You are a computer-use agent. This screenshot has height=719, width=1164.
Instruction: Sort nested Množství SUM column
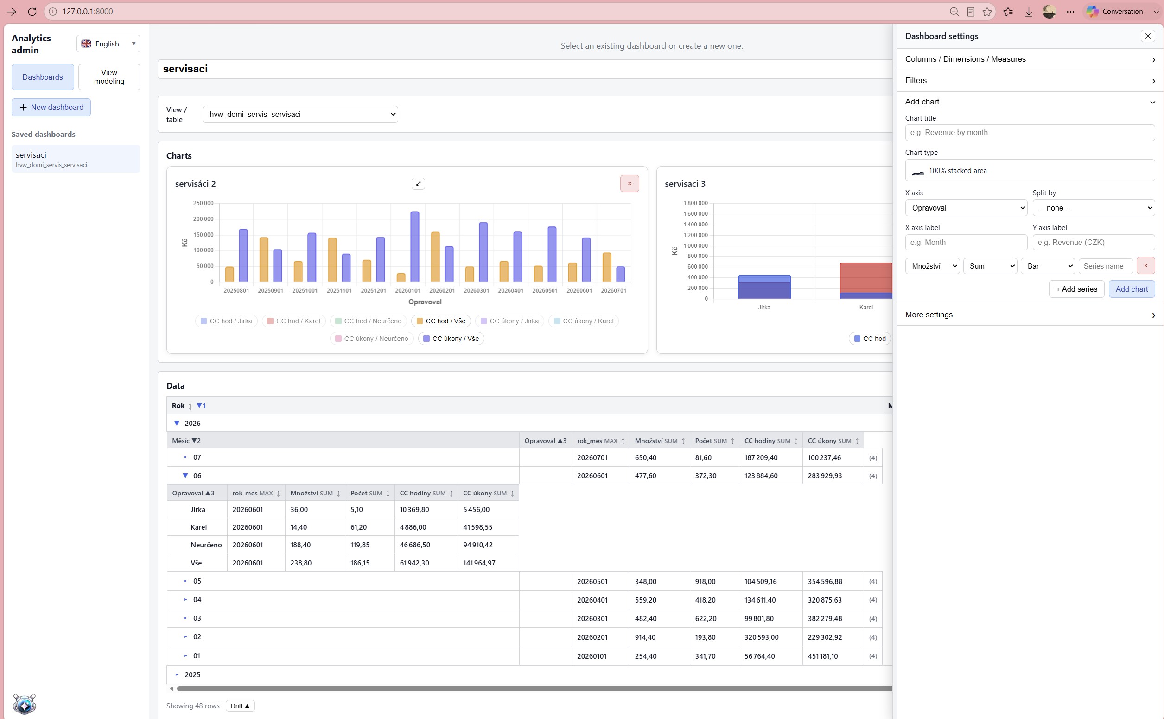point(338,494)
